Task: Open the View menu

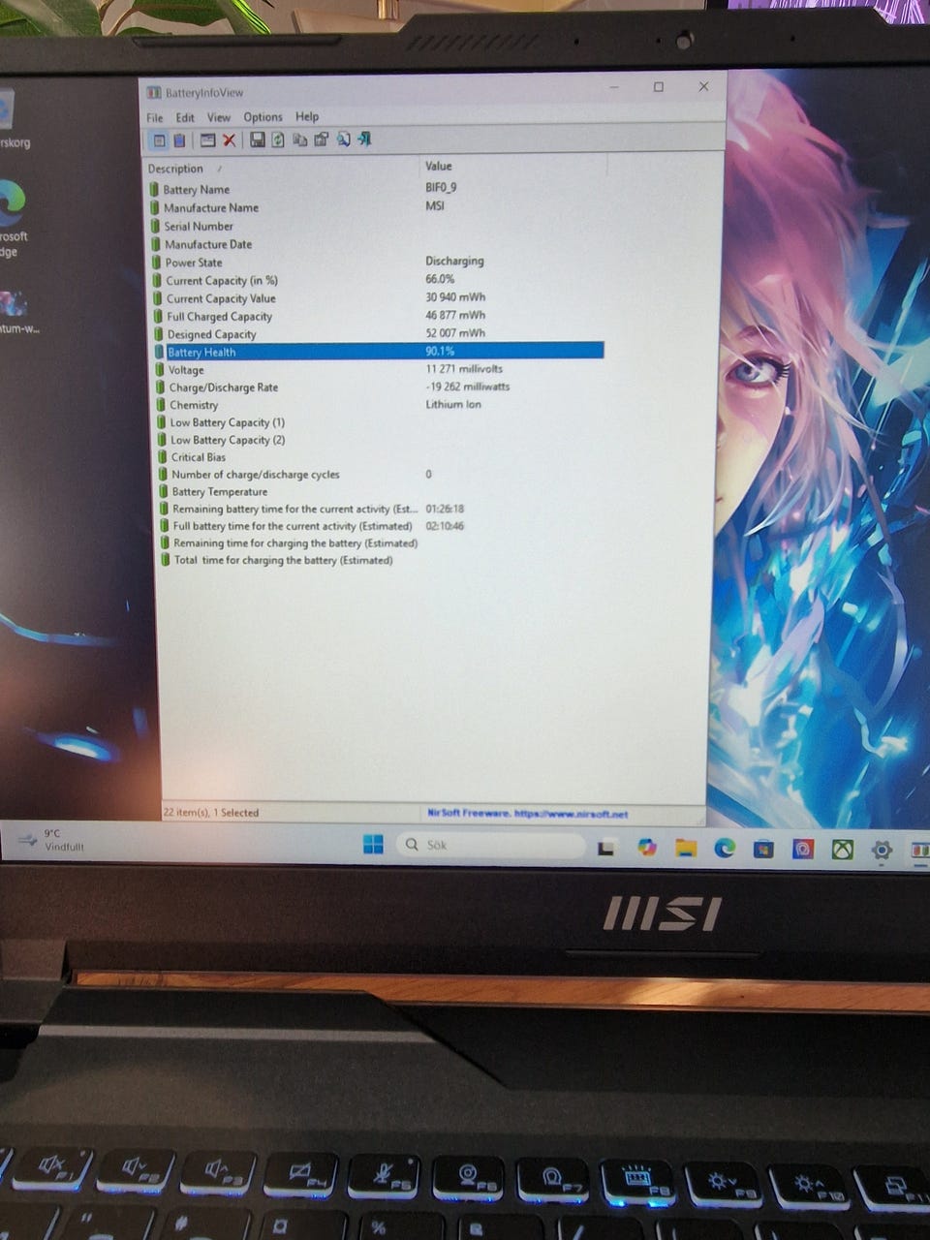Action: tap(219, 117)
